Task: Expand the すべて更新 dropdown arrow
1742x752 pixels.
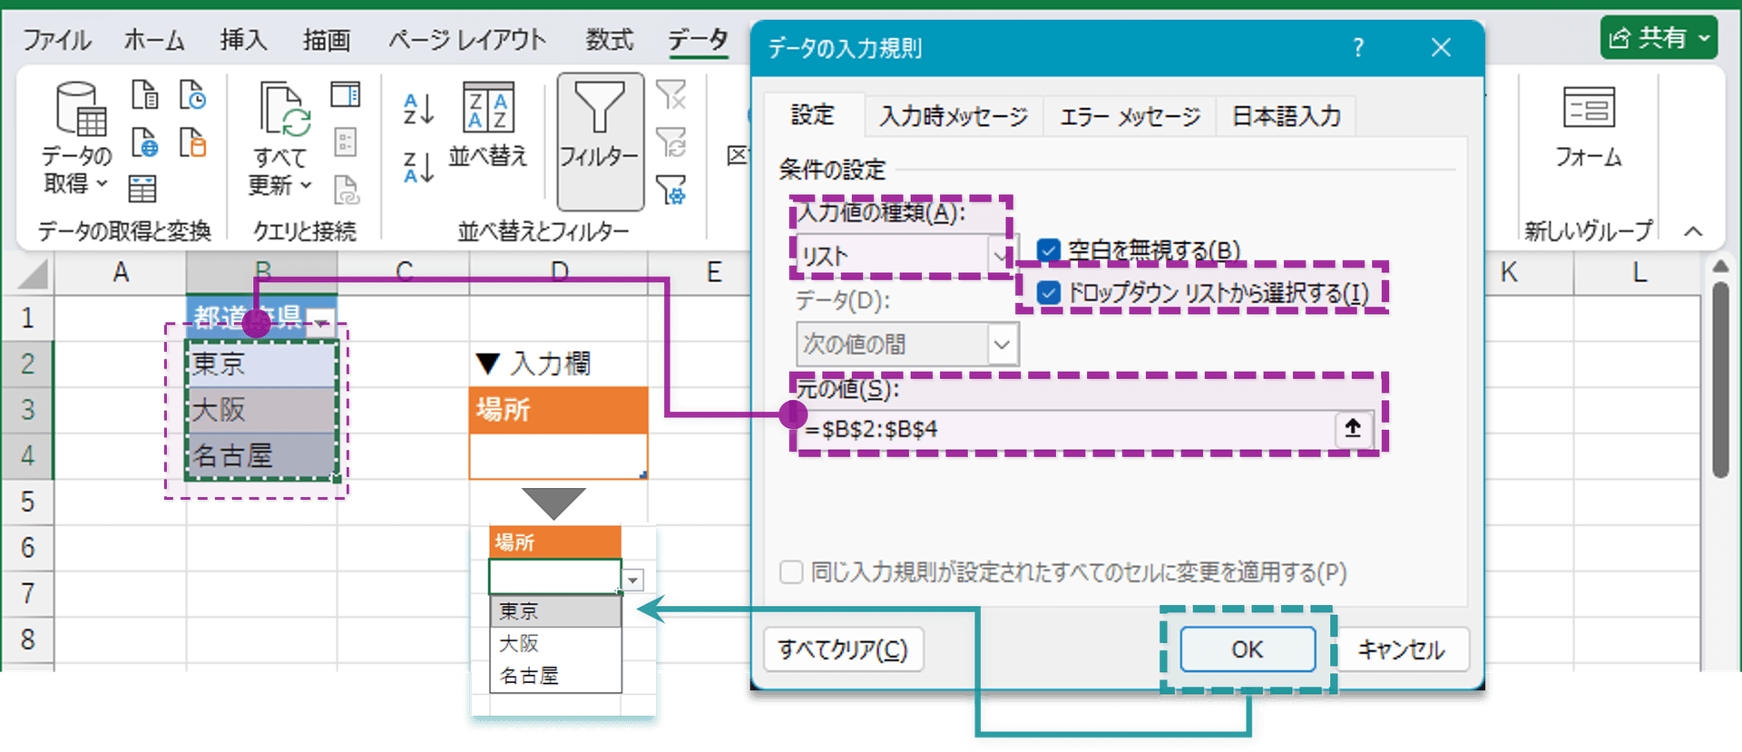Action: [306, 185]
